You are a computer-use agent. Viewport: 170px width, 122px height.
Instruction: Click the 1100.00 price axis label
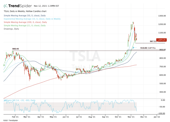162,33
